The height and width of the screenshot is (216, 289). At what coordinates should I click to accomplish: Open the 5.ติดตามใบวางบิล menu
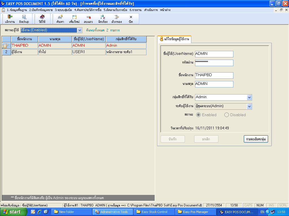tap(115, 10)
